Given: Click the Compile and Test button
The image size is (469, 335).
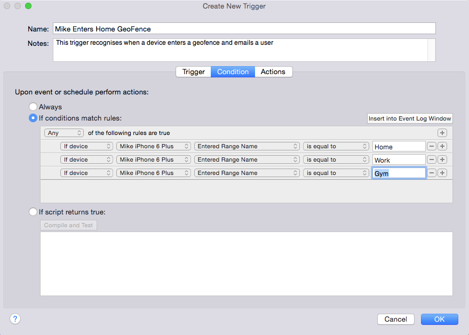Looking at the screenshot, I should 68,225.
